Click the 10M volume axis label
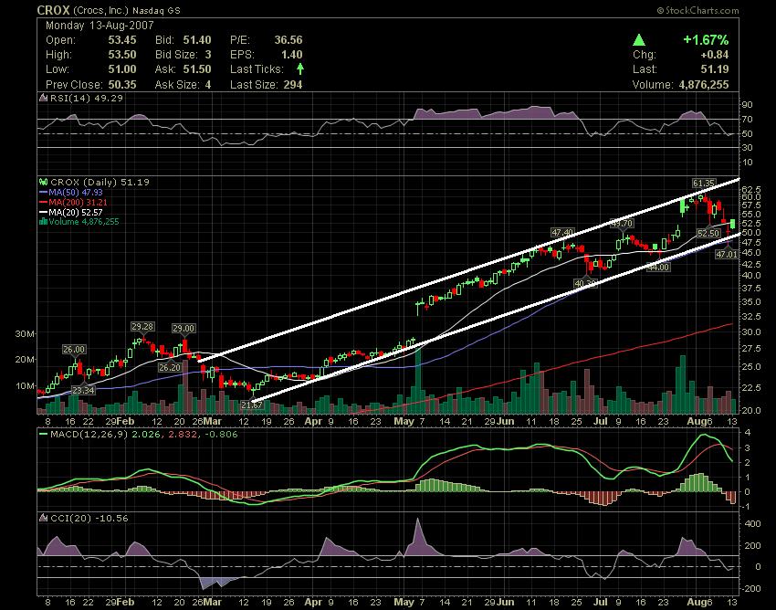 click(25, 385)
